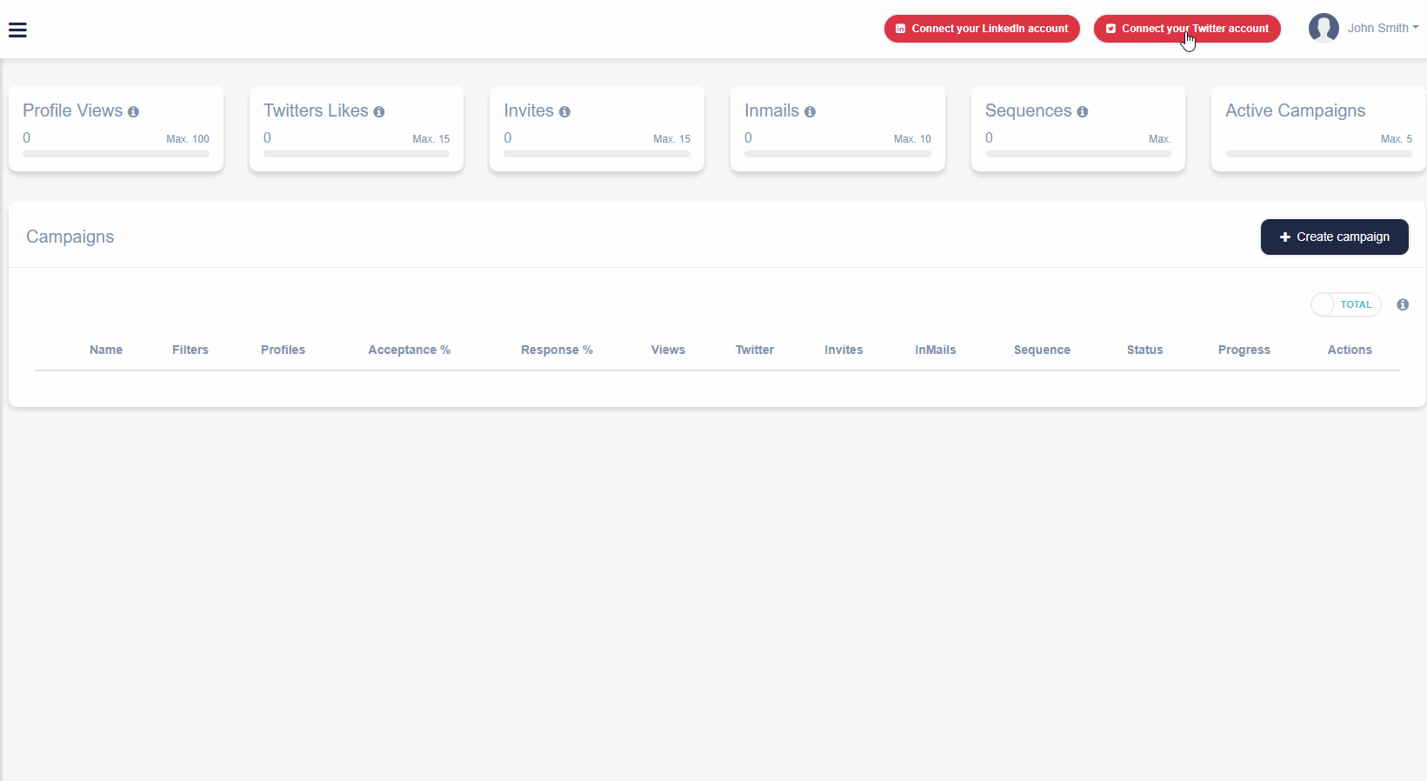The width and height of the screenshot is (1427, 781).
Task: Click the Sequence column header
Action: 1042,350
